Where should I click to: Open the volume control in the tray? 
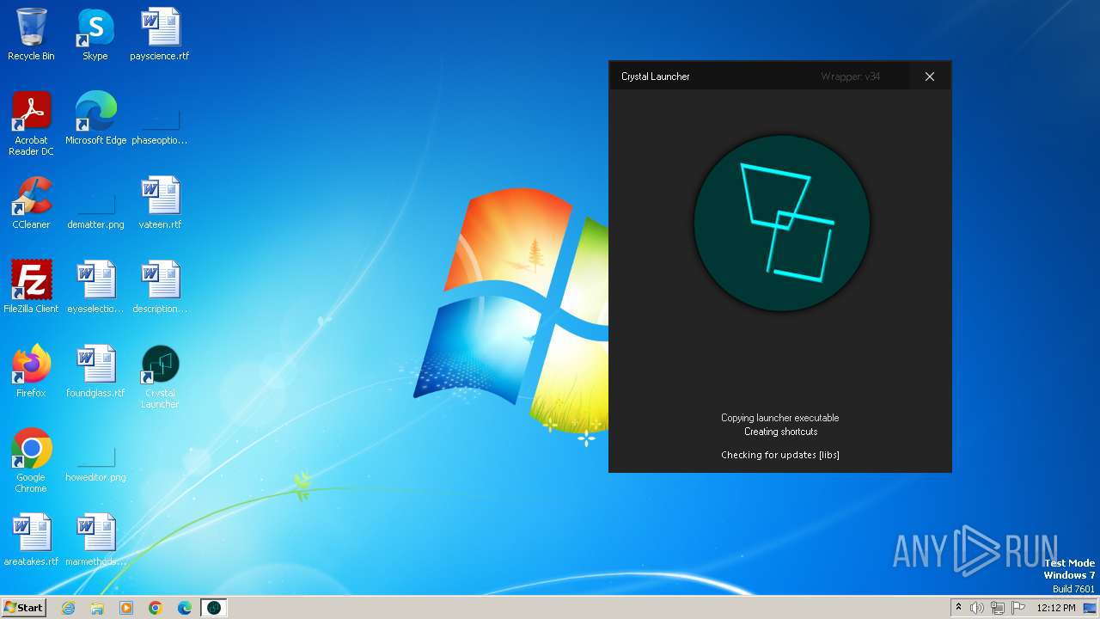tap(977, 608)
